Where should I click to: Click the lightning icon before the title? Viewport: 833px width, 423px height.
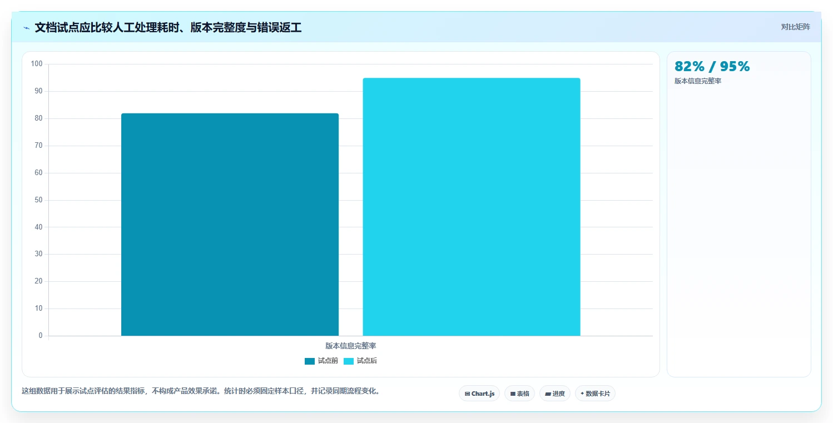(26, 28)
